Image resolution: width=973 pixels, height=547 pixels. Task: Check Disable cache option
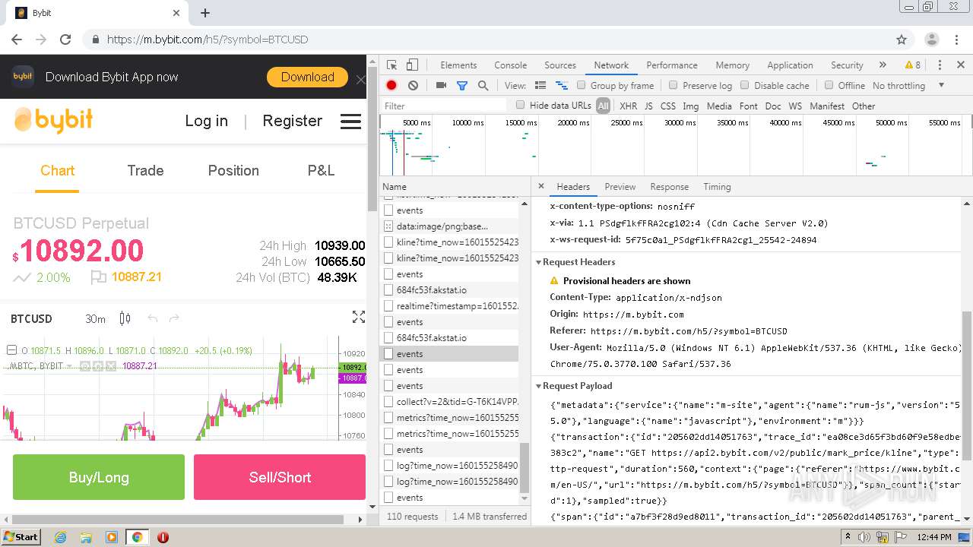pyautogui.click(x=745, y=85)
